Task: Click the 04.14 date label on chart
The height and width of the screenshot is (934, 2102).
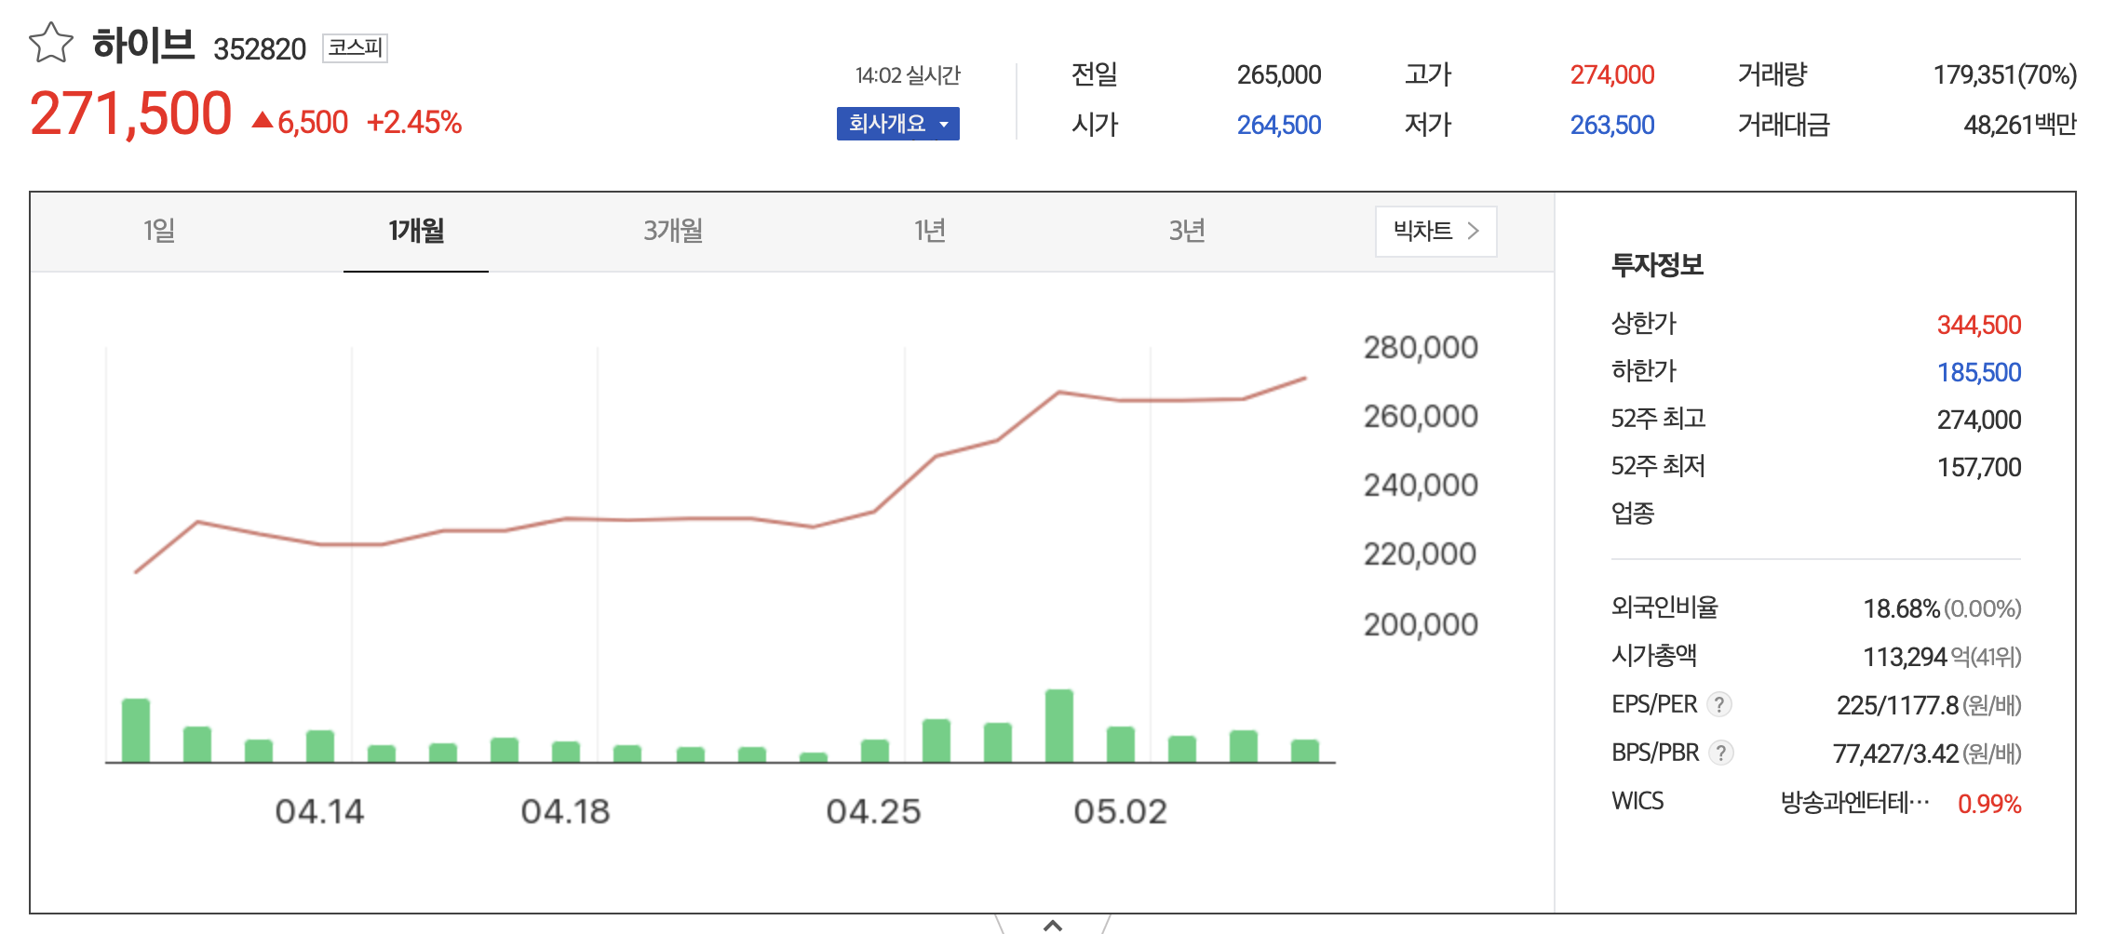Action: (319, 812)
